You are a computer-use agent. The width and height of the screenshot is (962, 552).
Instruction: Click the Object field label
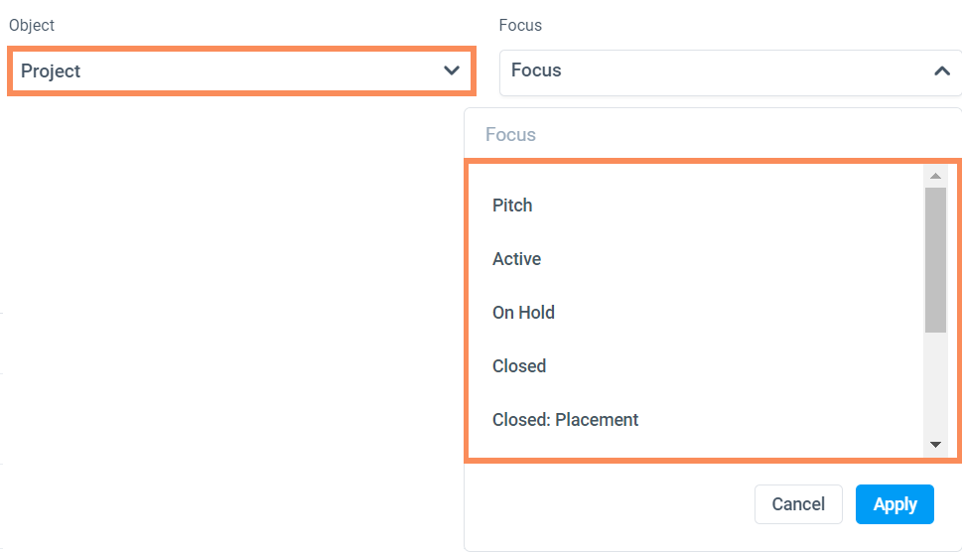pos(32,25)
